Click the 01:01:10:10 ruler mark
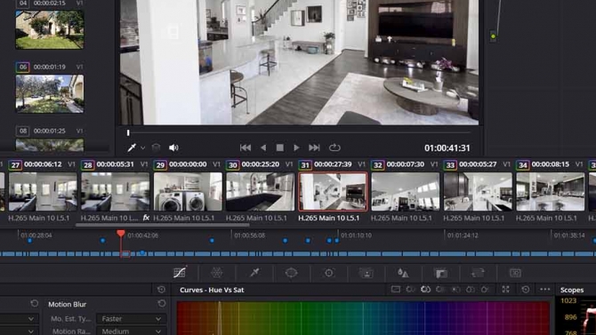The height and width of the screenshot is (335, 596). [x=356, y=235]
